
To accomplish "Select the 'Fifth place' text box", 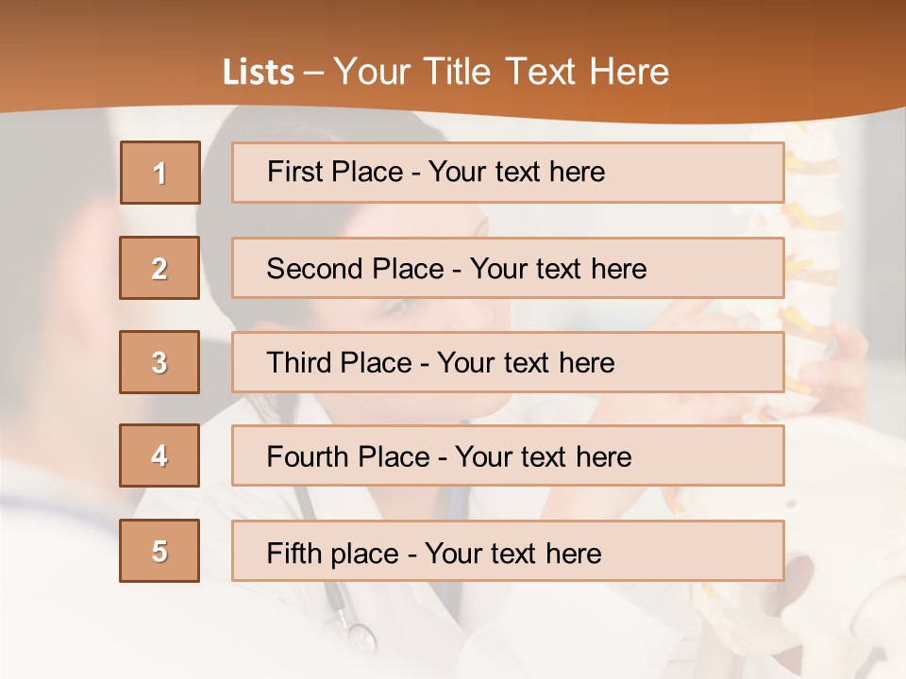I will click(508, 552).
